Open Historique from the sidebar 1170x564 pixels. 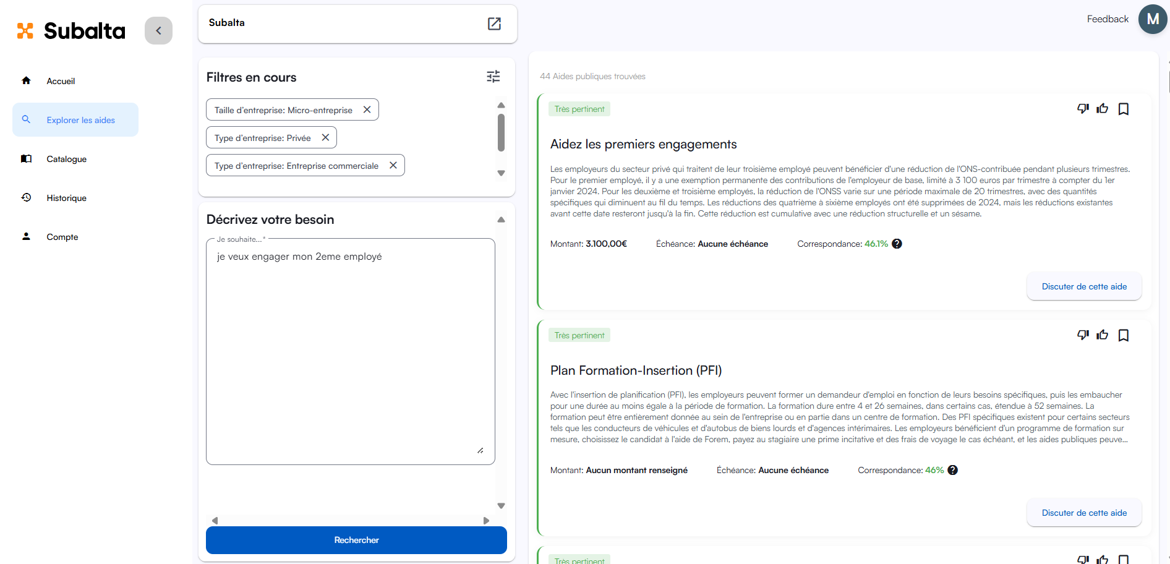click(66, 198)
